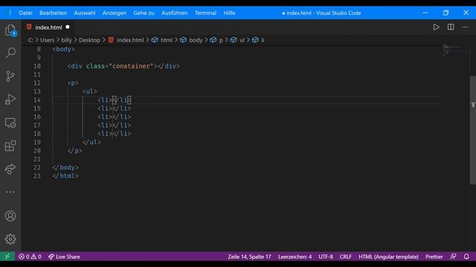The image size is (476, 267).
Task: Change CRLF end-of-line sequence
Action: click(x=345, y=257)
